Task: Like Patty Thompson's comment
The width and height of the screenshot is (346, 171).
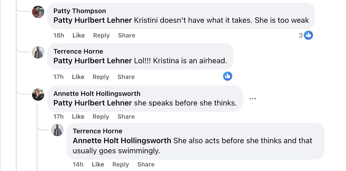Action: pyautogui.click(x=78, y=35)
